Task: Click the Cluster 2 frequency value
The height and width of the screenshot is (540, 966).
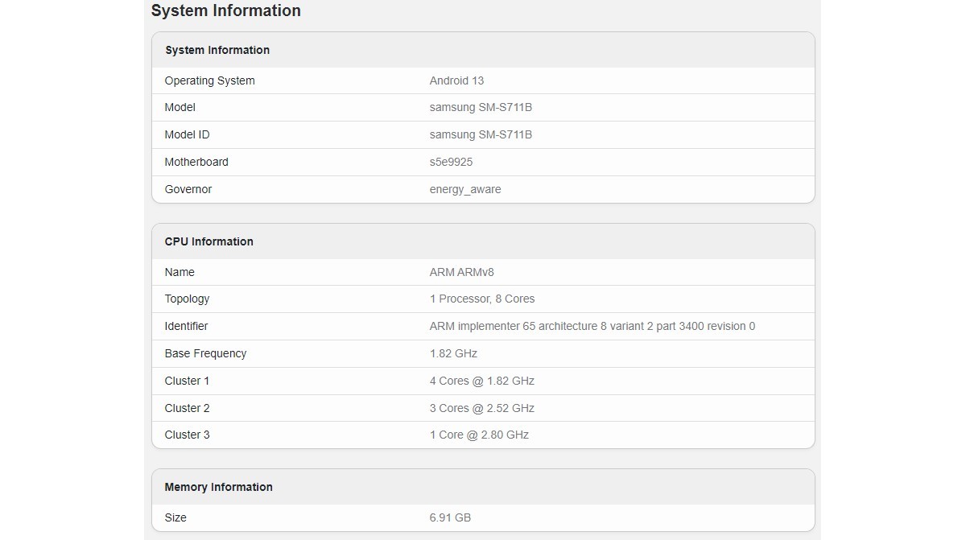Action: [481, 408]
